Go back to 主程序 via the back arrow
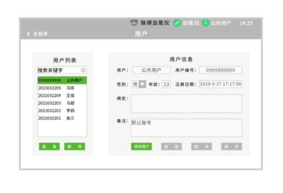This screenshot has height=193, width=283. click(x=29, y=34)
